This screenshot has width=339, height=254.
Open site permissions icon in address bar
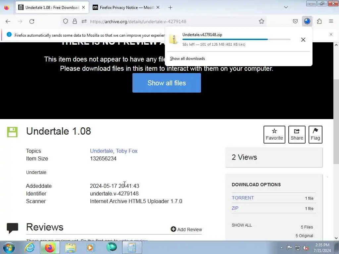[x=84, y=21]
